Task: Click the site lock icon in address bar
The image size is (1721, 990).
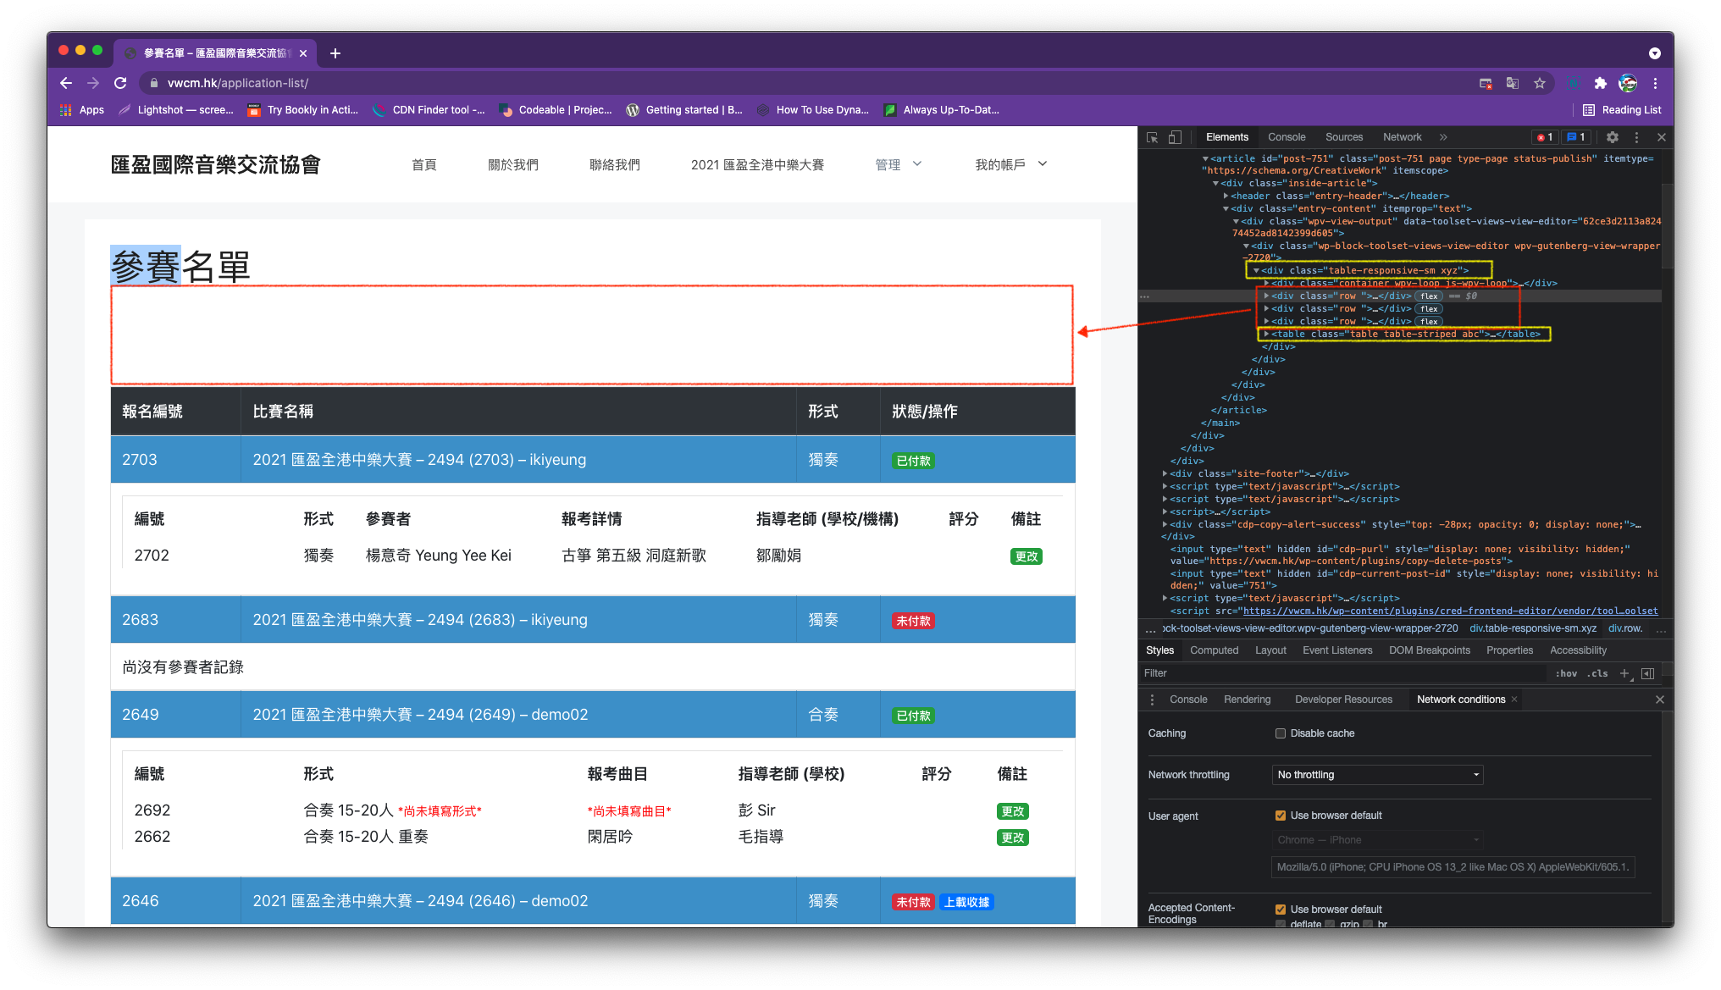Action: 153,83
